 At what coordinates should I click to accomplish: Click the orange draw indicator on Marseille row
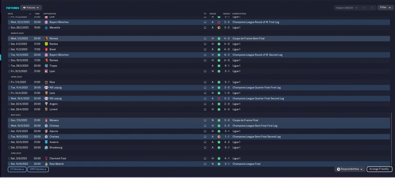coord(219,28)
